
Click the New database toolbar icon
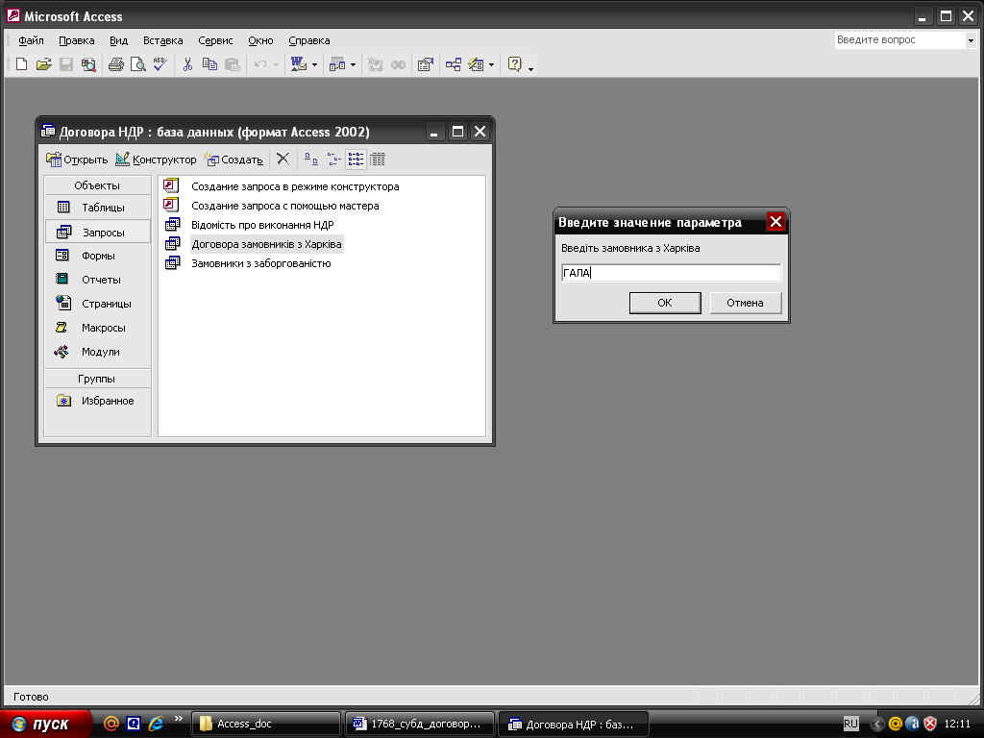tap(21, 64)
